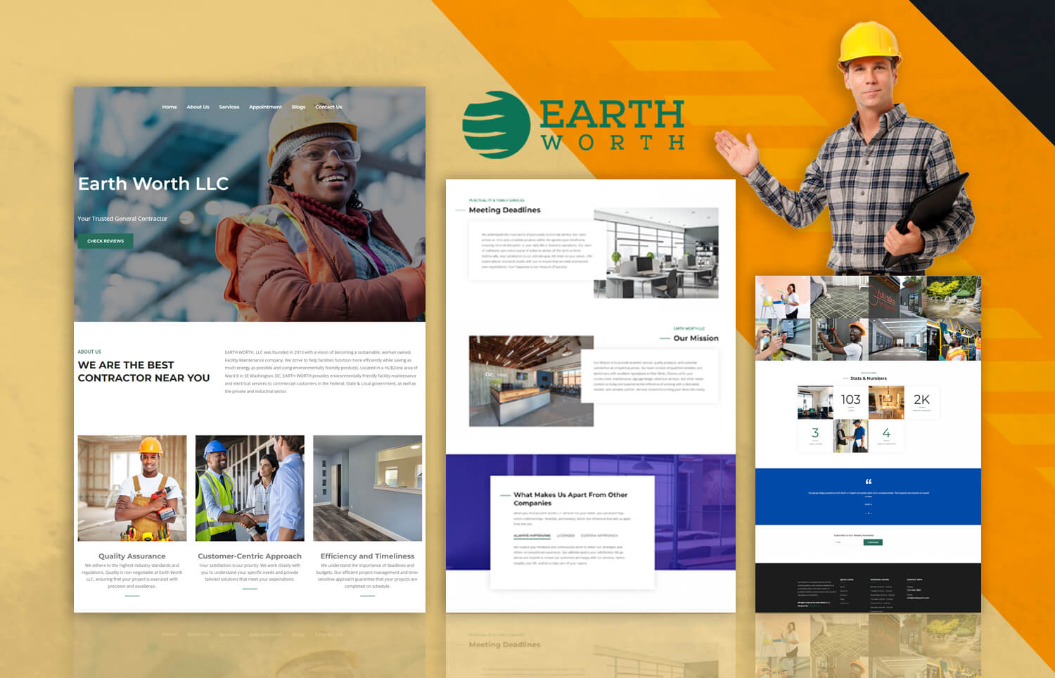Click the office interior photo beside Meeting Deadlines
Screen dimensions: 1055x678
(x=658, y=253)
